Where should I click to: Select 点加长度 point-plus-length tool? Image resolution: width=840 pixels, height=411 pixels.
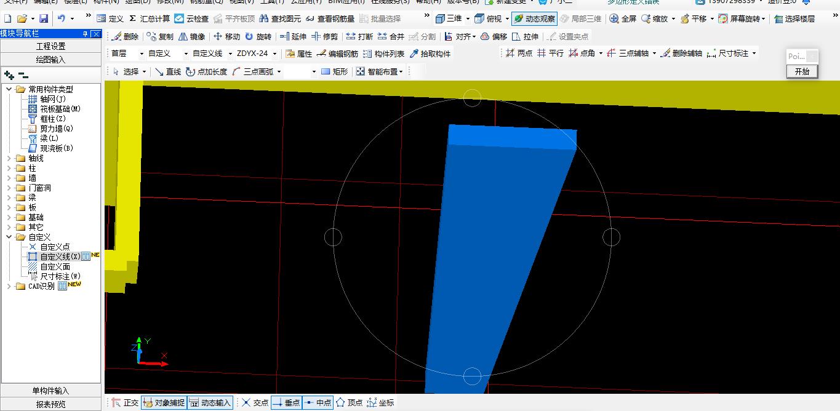(206, 71)
